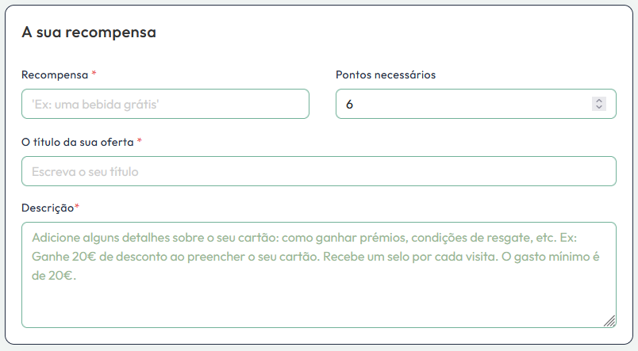Click the red asterisk beside Descrição
The height and width of the screenshot is (351, 638).
[77, 207]
